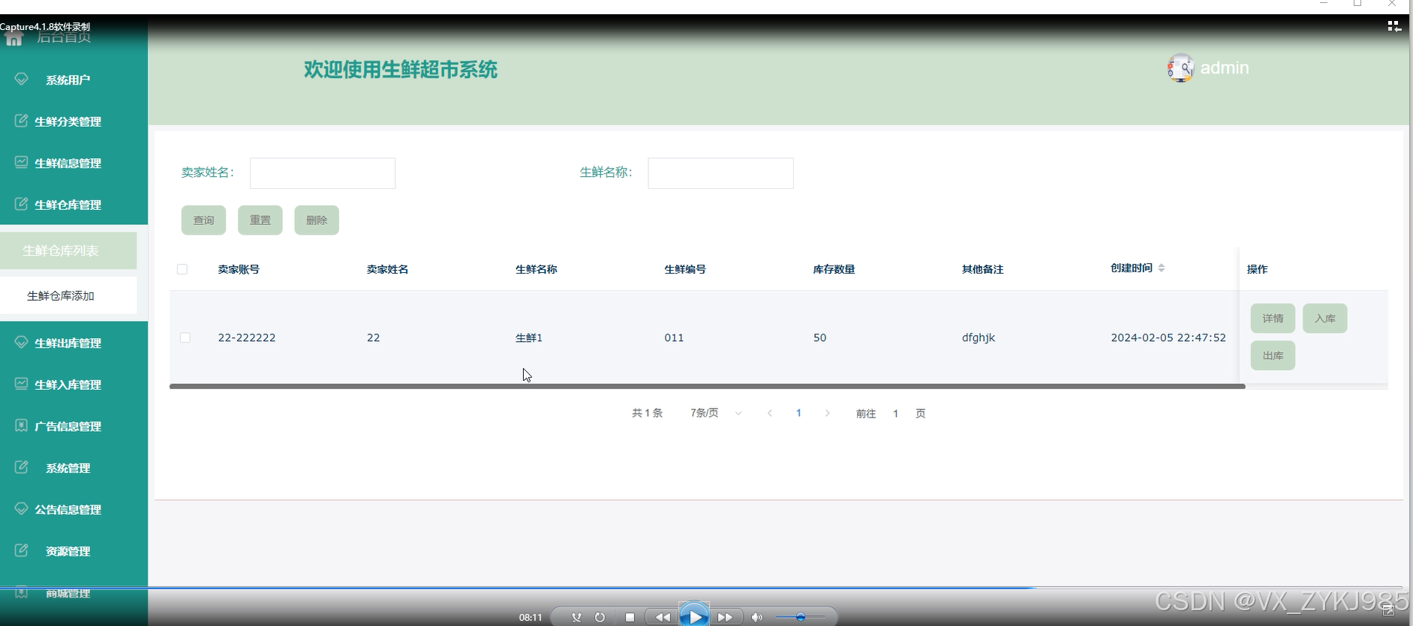This screenshot has width=1413, height=626.
Task: Select 生鲜仓库添加 submenu item
Action: pos(68,295)
